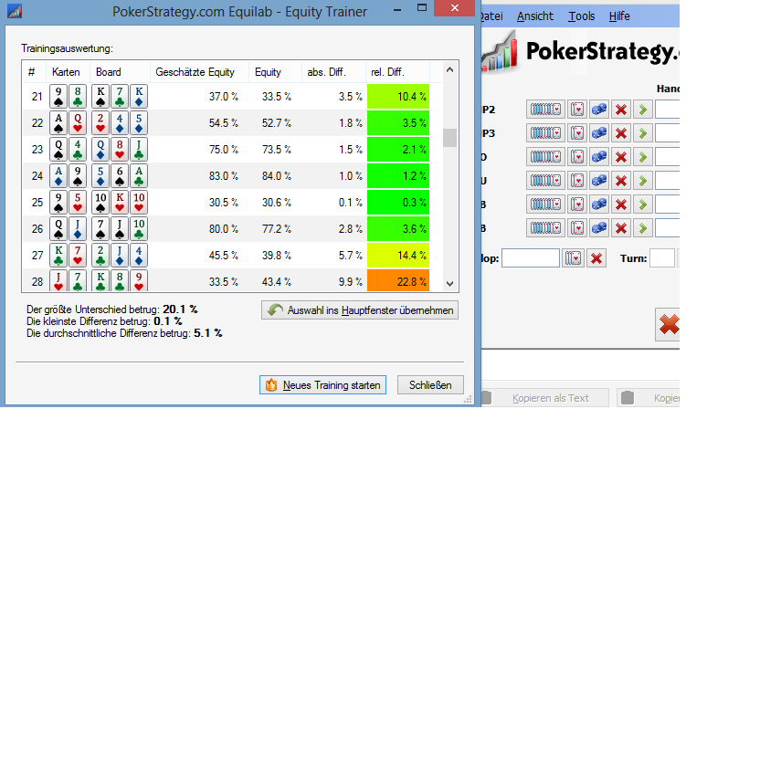
Task: Clear the P2 hand with the red X
Action: pyautogui.click(x=621, y=110)
